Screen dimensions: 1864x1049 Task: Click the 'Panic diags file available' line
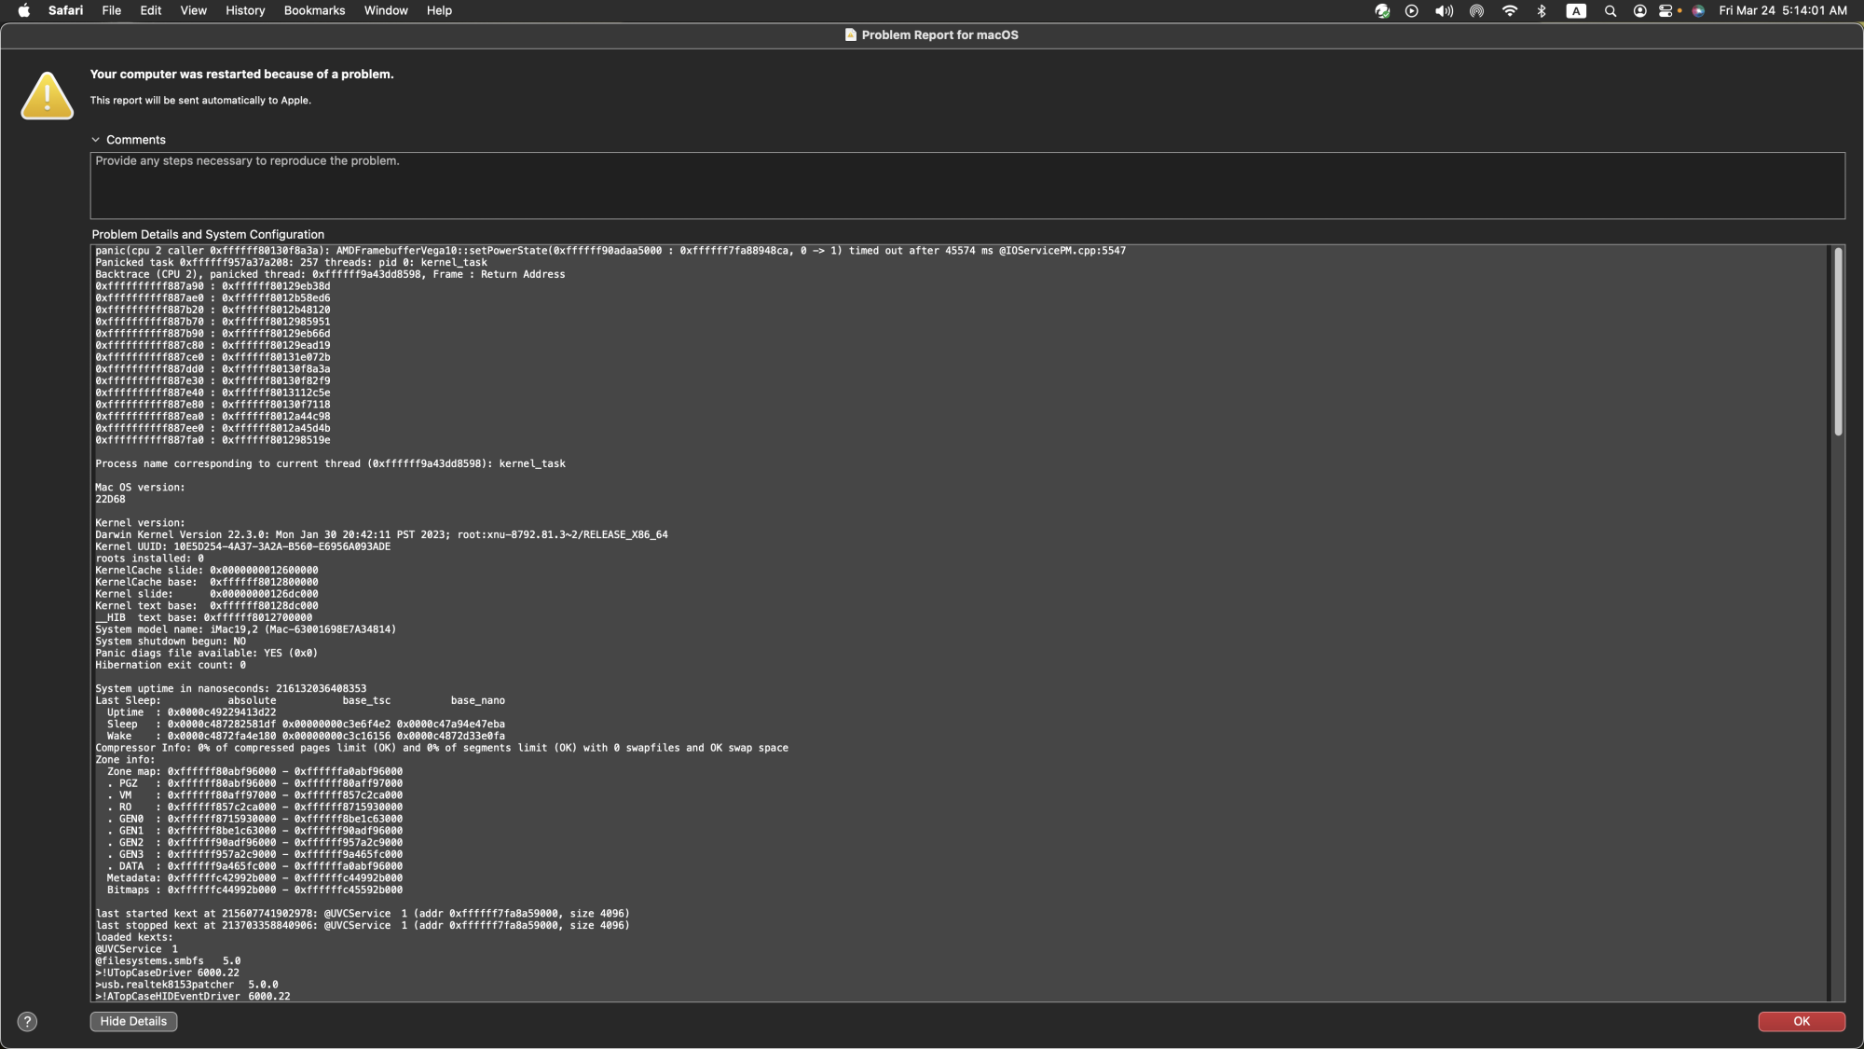coord(206,654)
